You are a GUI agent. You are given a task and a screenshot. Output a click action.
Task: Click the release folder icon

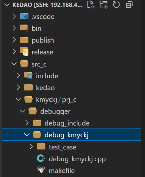pos(24,52)
